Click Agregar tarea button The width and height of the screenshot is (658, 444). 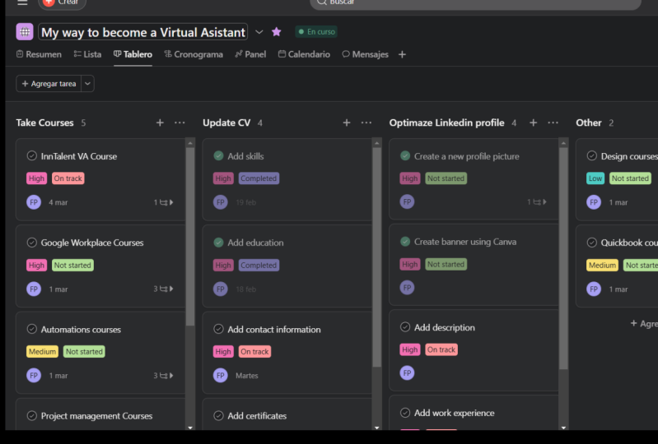pyautogui.click(x=49, y=84)
